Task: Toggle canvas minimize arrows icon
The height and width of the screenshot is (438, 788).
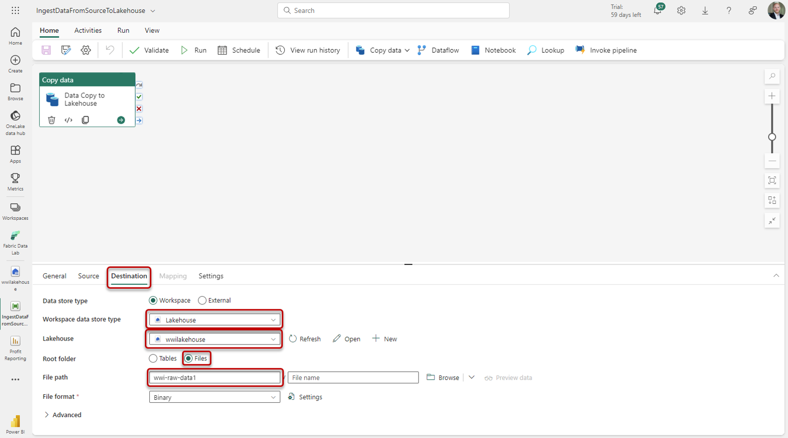Action: (772, 220)
